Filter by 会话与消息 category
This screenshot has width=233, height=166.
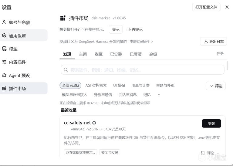coord(127,95)
